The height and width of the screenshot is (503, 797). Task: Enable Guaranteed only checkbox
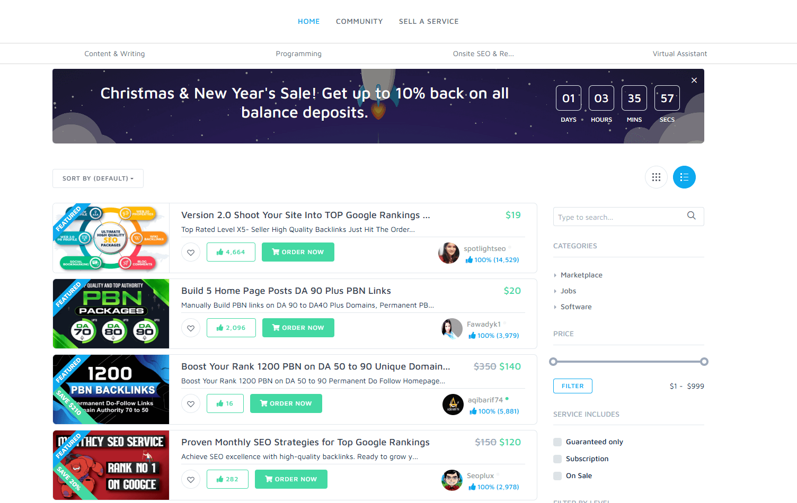point(557,442)
